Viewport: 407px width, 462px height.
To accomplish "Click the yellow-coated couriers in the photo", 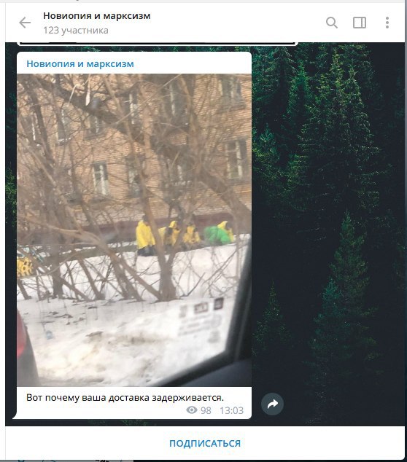I will pyautogui.click(x=185, y=235).
